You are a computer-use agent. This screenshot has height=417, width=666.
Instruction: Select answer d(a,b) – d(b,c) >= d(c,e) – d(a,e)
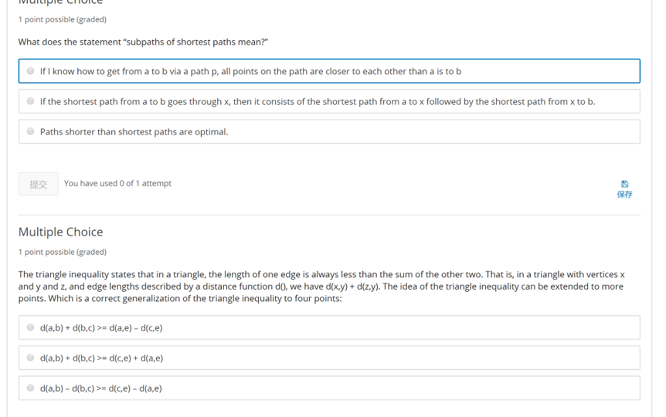(x=30, y=388)
